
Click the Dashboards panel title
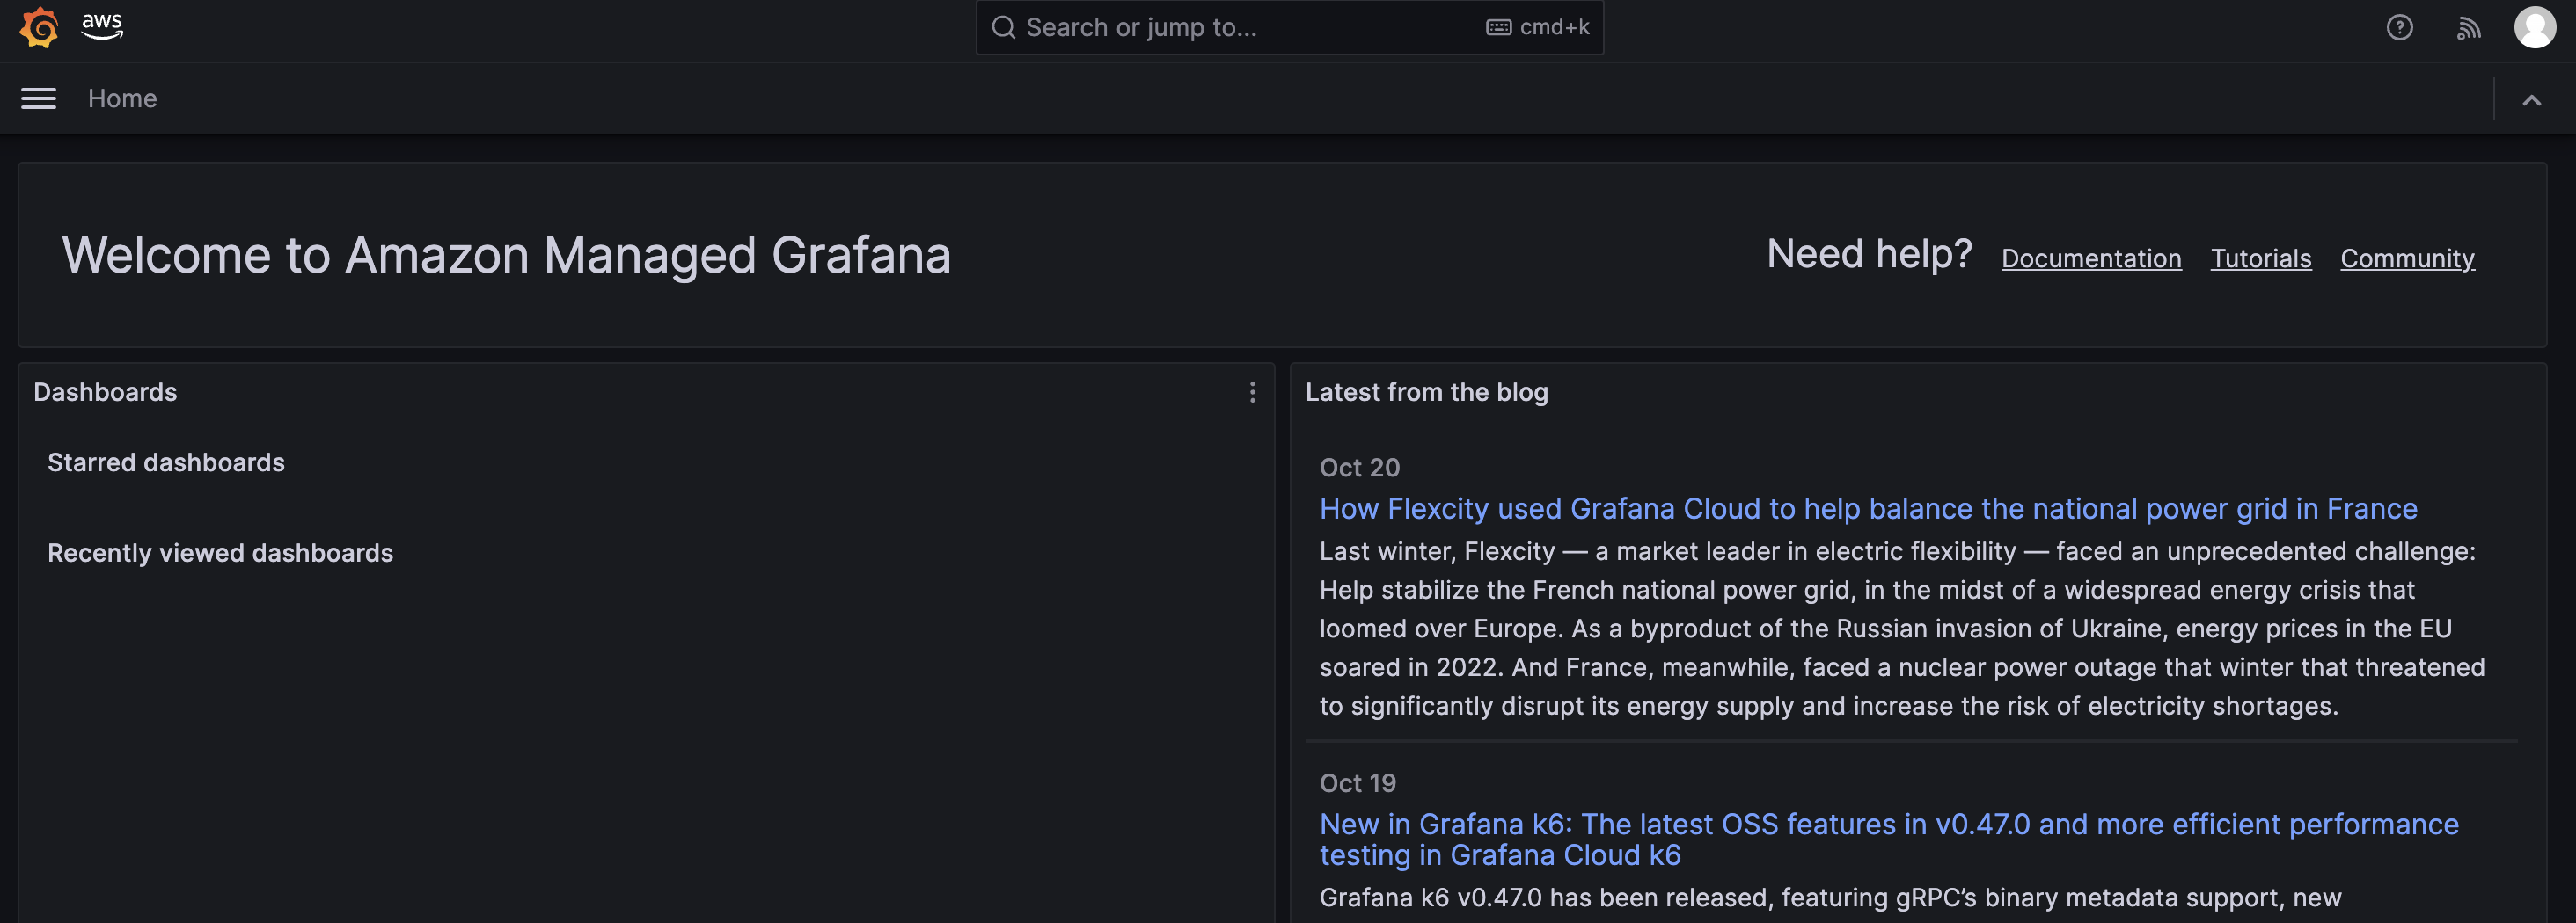(x=105, y=391)
